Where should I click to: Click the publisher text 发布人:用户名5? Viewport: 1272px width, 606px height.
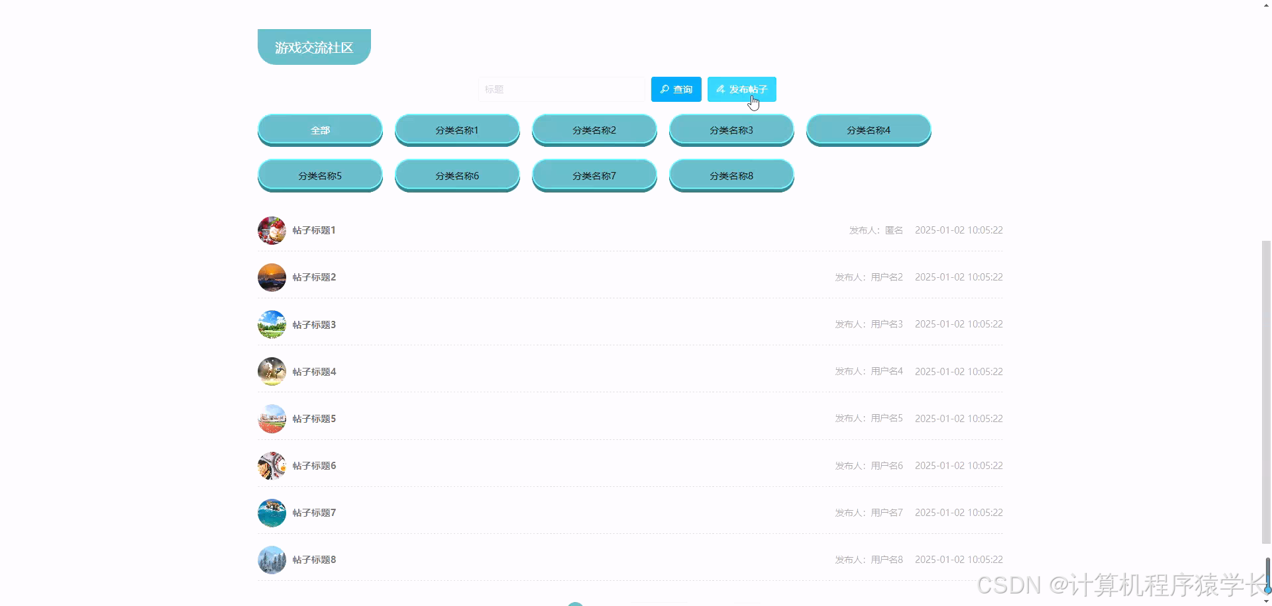tap(869, 418)
